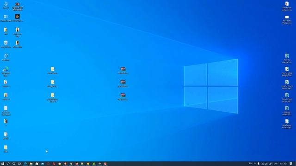Open the Action Center notifications
Viewport: 296px width, 166px height.
[291, 164]
